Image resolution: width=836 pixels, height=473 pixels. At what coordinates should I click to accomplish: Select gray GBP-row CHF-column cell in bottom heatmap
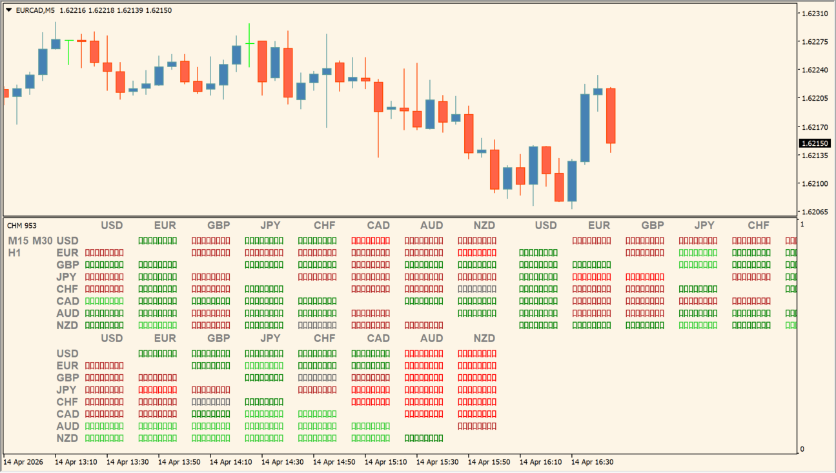[x=317, y=378]
